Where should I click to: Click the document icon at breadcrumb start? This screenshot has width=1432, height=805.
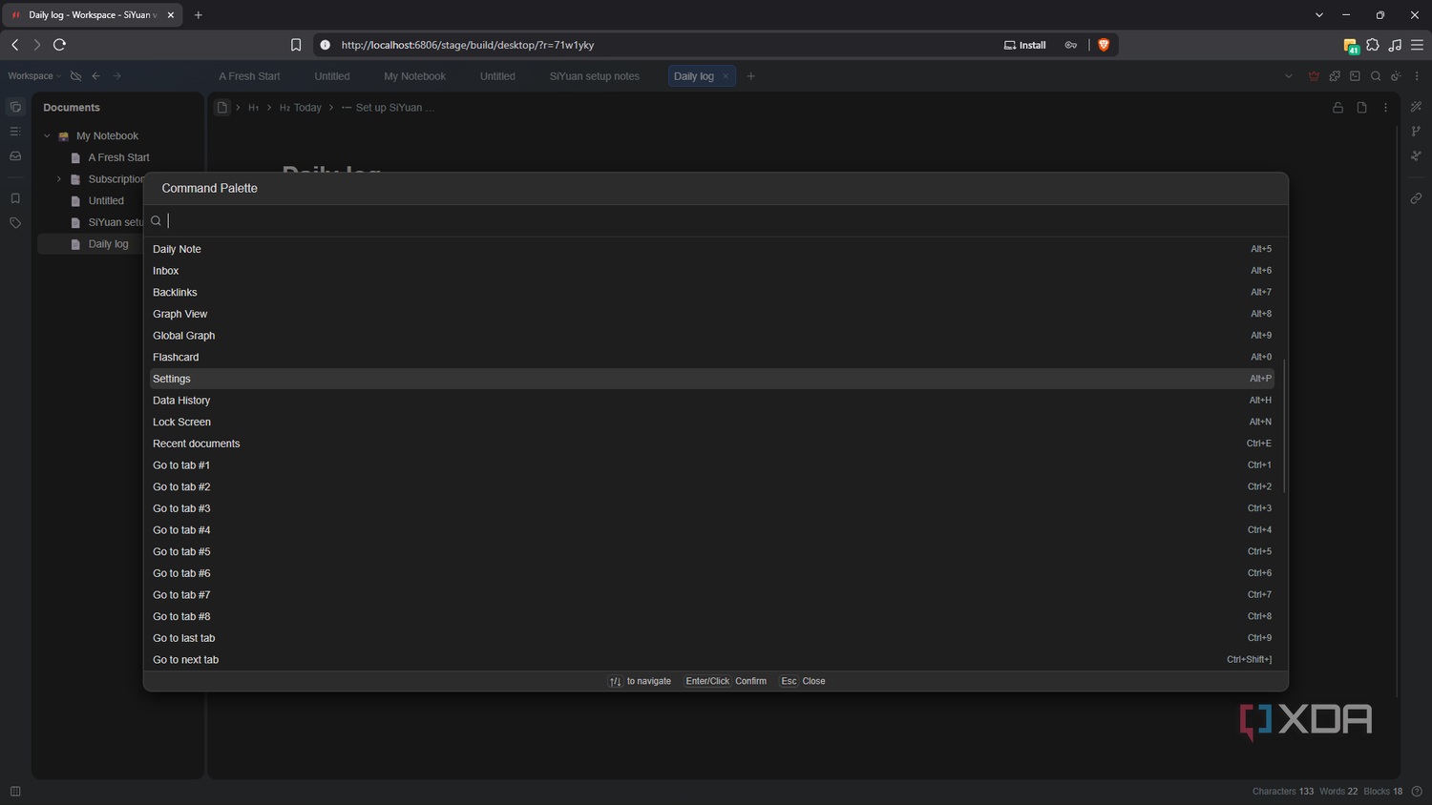(x=222, y=108)
